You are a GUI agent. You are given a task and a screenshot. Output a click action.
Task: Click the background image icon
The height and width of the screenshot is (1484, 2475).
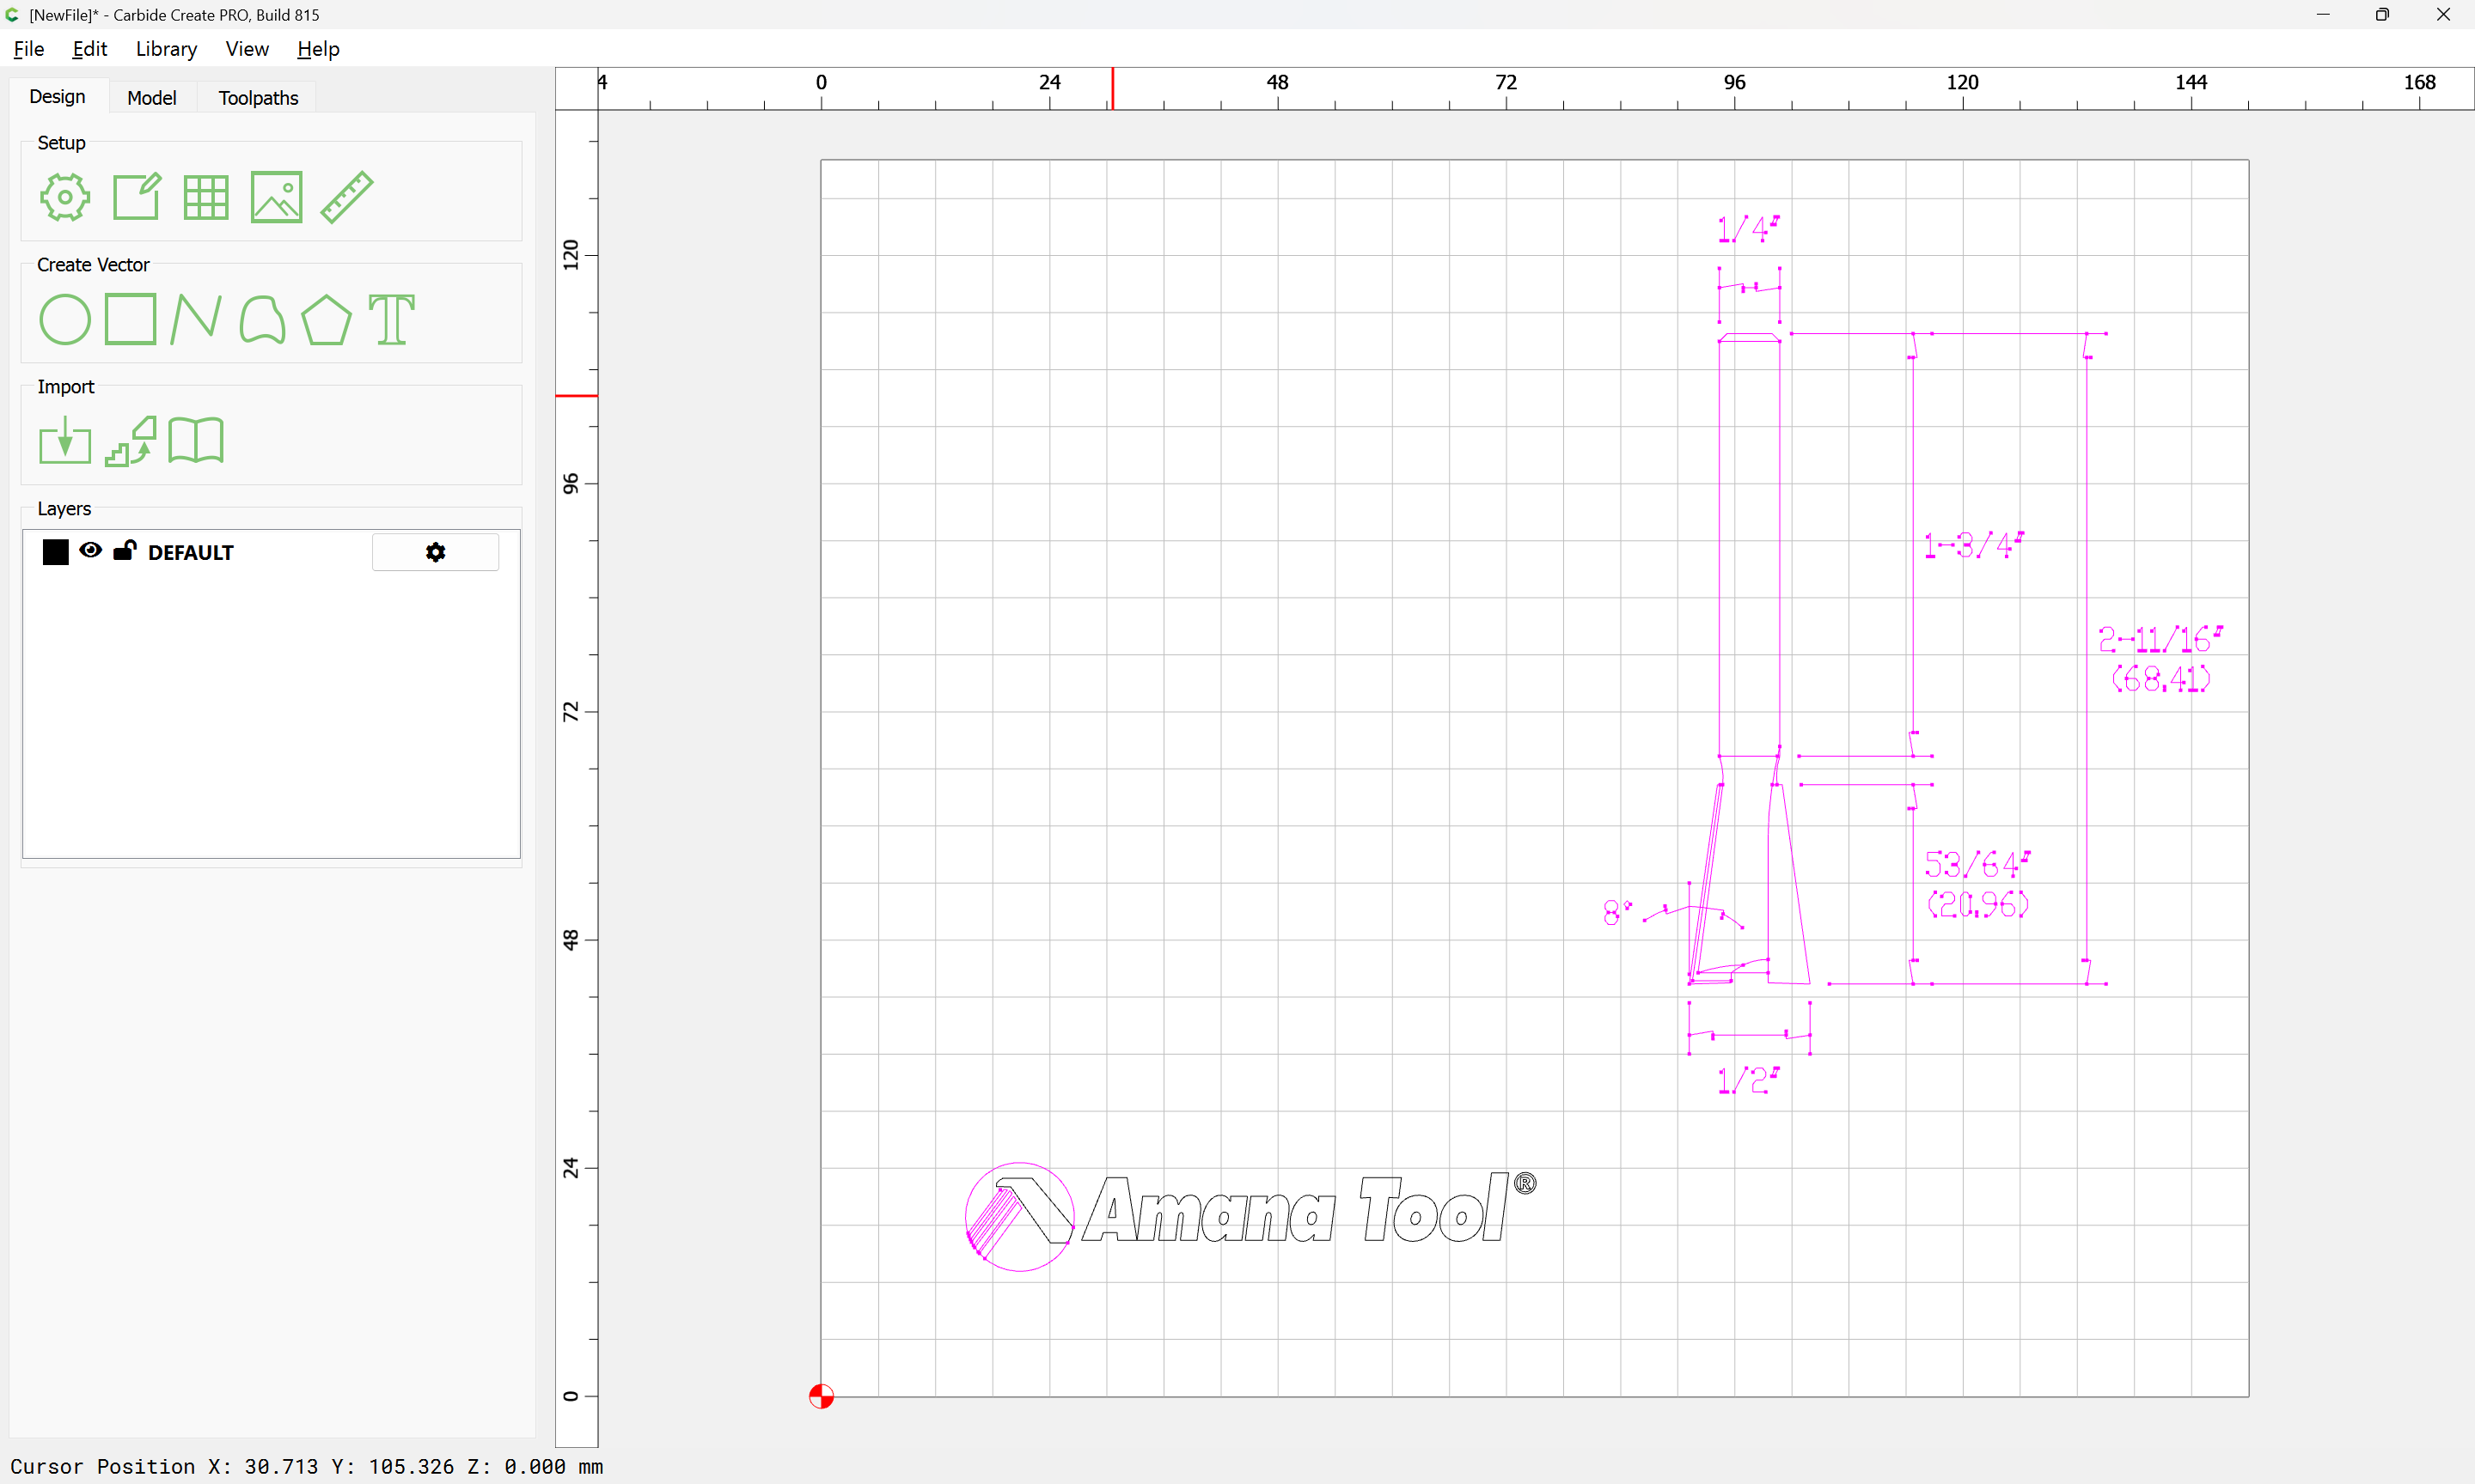(x=276, y=197)
